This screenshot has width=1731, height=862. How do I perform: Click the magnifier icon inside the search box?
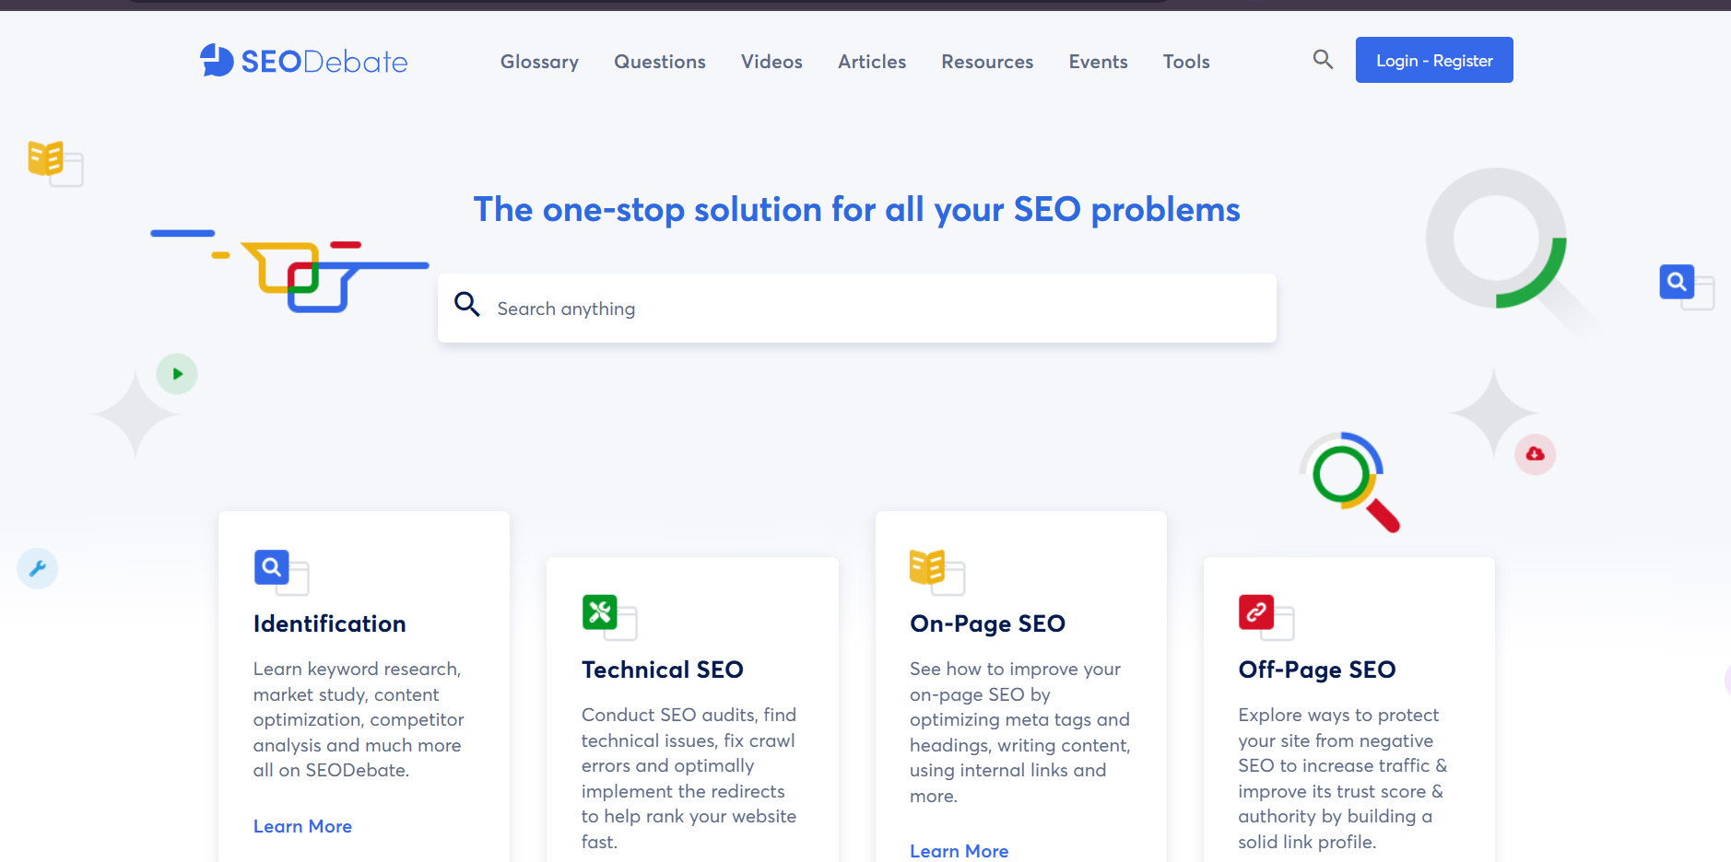click(467, 305)
